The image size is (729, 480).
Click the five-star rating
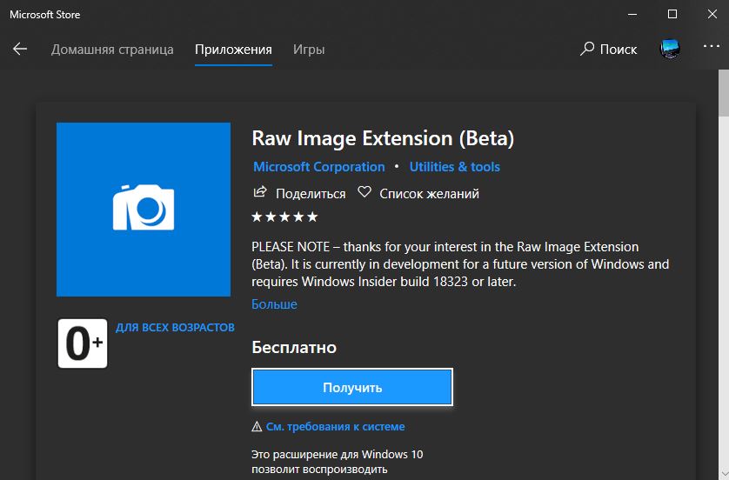(284, 217)
